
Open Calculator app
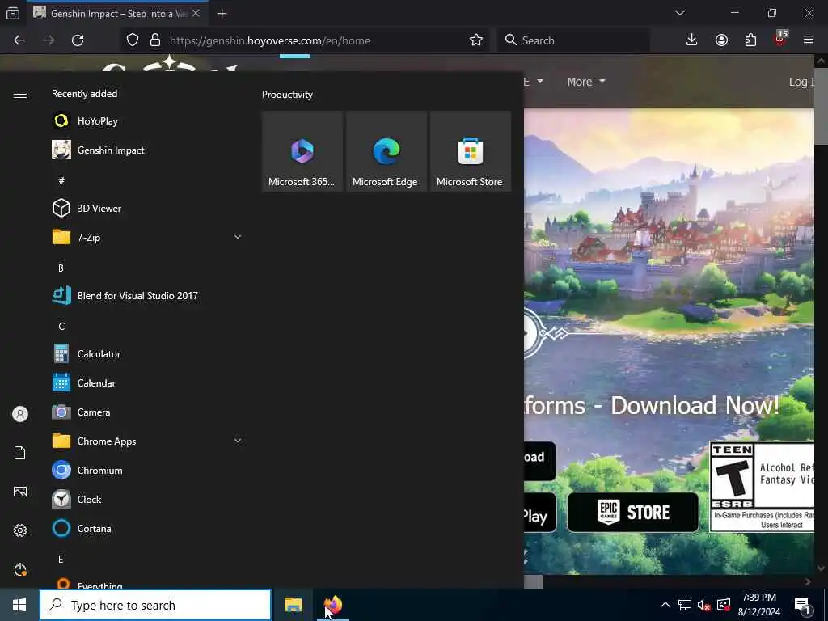click(147, 354)
